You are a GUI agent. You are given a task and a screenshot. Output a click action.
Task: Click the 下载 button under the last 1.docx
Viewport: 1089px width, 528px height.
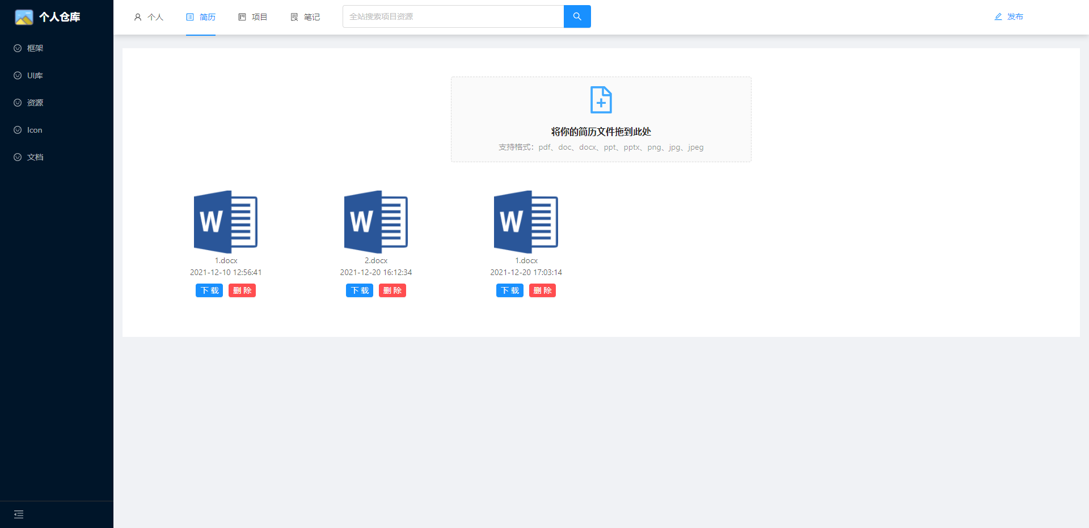click(x=509, y=290)
